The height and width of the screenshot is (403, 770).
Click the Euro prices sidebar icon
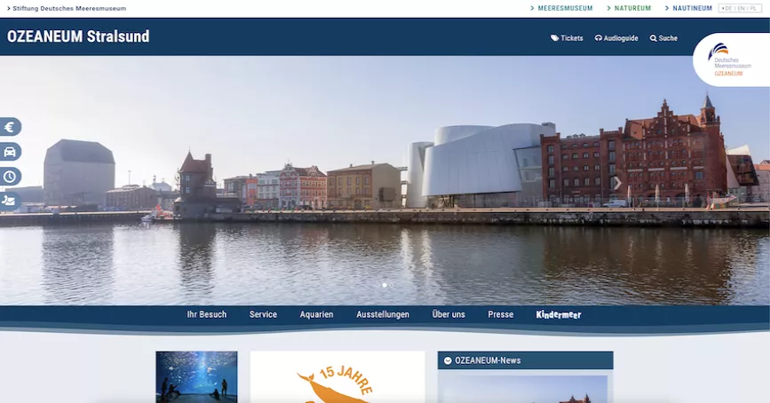tap(9, 127)
